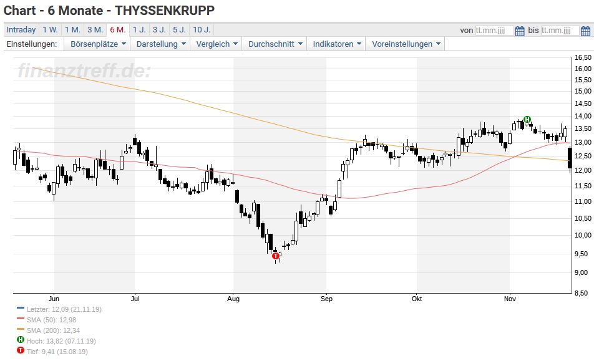Open the 'bis' date calendar picker icon
Screen dimensions: 594x361
pos(585,31)
